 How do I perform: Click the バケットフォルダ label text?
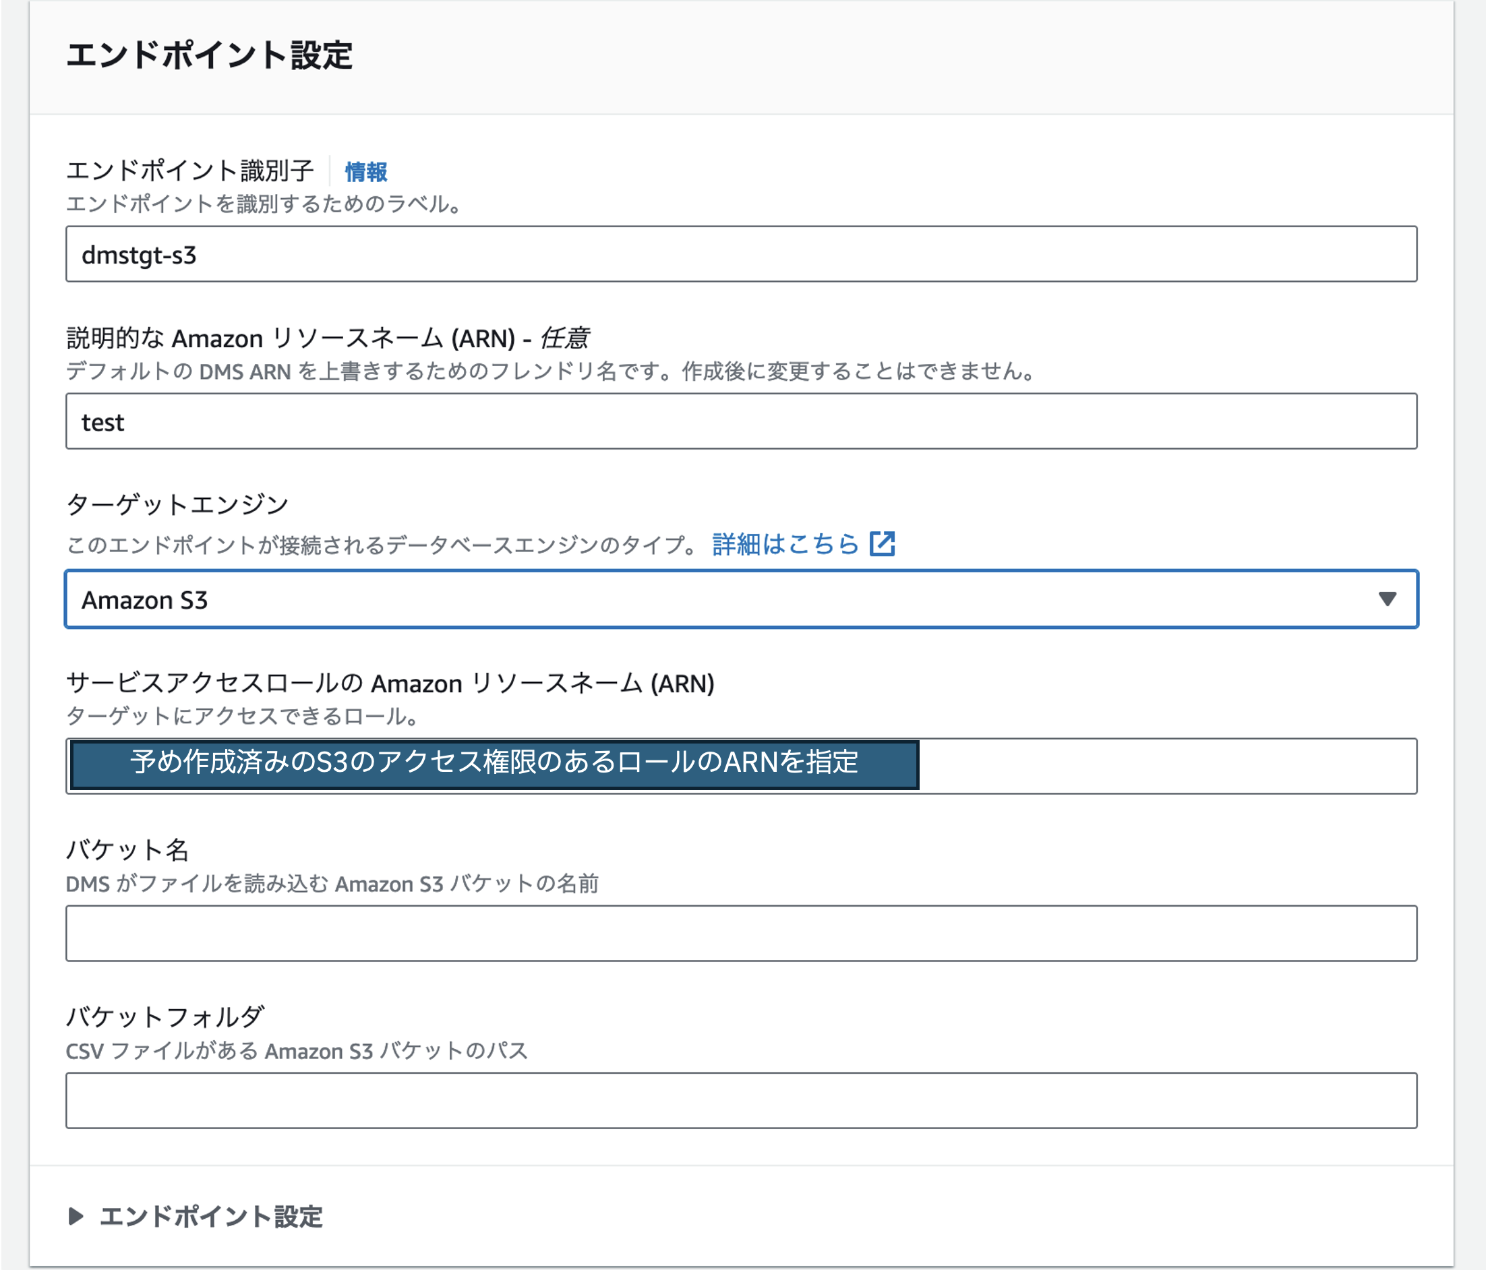pyautogui.click(x=165, y=1017)
